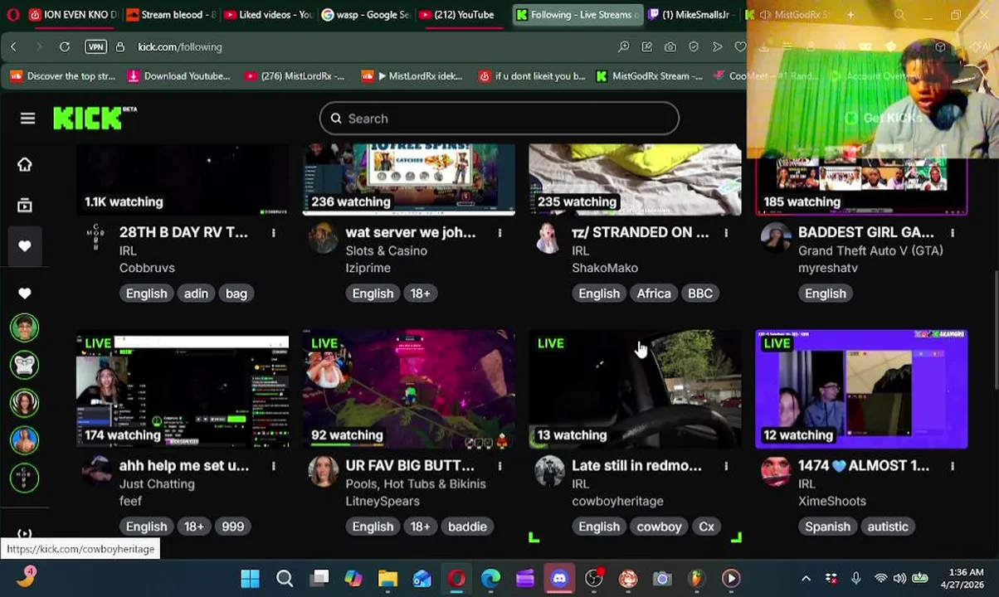
Task: Open myreshatv channel link
Action: (828, 268)
